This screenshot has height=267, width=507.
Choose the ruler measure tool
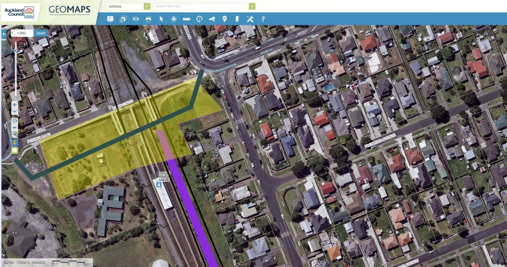pyautogui.click(x=187, y=19)
